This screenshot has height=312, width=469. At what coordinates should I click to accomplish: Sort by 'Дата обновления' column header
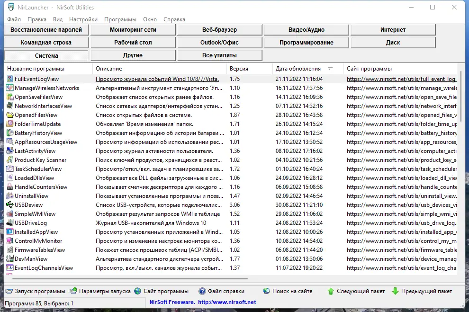click(x=308, y=69)
